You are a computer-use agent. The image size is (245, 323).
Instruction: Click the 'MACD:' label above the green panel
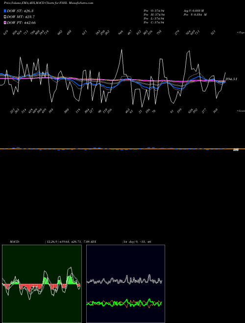click(x=15, y=242)
